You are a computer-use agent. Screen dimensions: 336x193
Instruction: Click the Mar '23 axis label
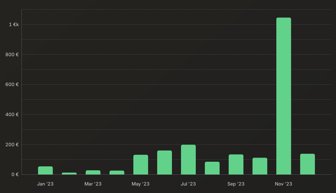click(x=93, y=184)
